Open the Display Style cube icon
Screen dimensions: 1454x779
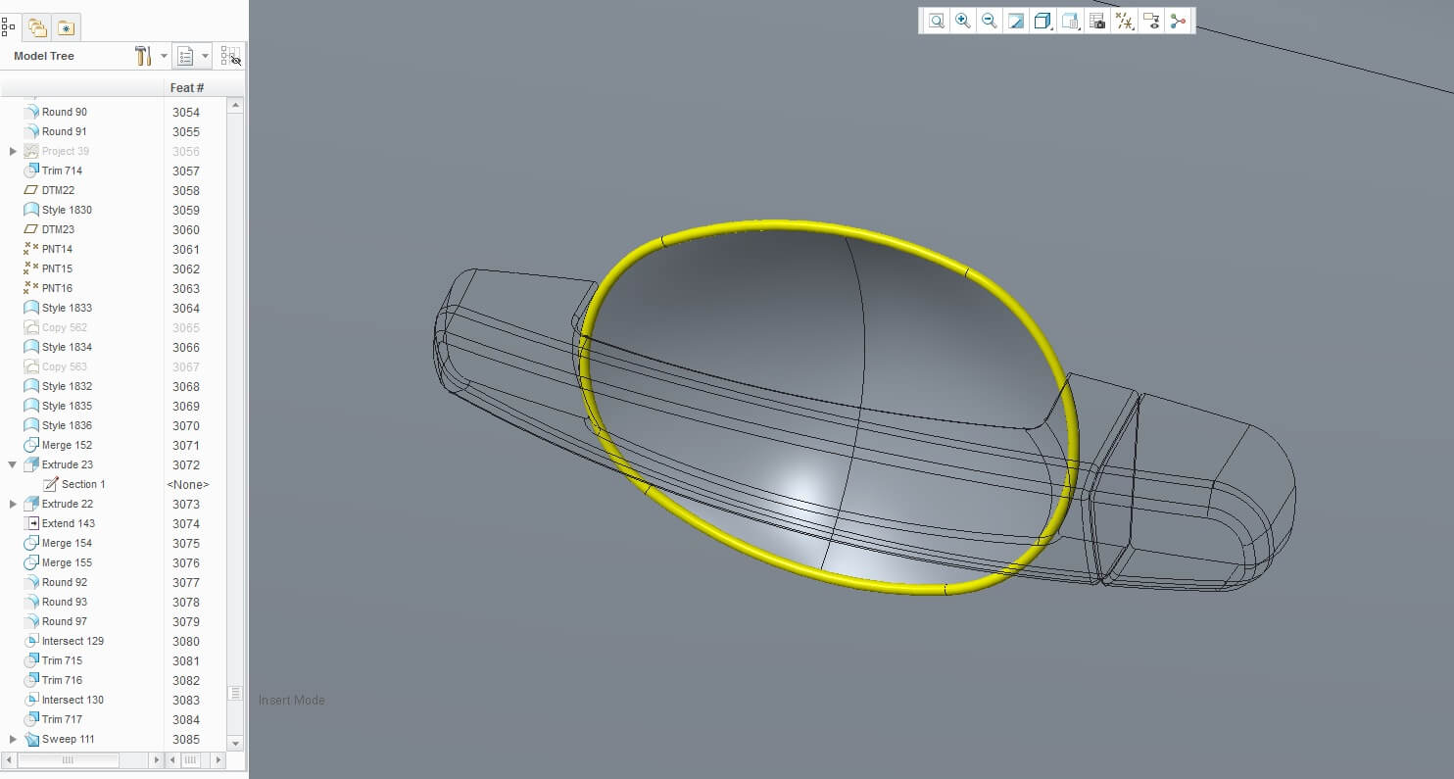1042,21
